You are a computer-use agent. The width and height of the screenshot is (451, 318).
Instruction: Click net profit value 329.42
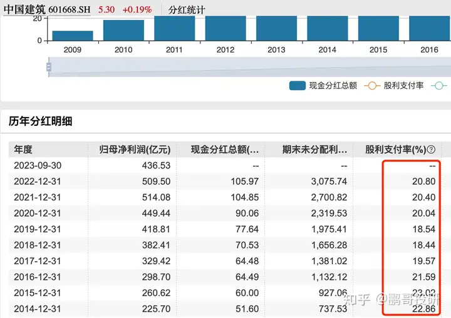click(x=156, y=261)
